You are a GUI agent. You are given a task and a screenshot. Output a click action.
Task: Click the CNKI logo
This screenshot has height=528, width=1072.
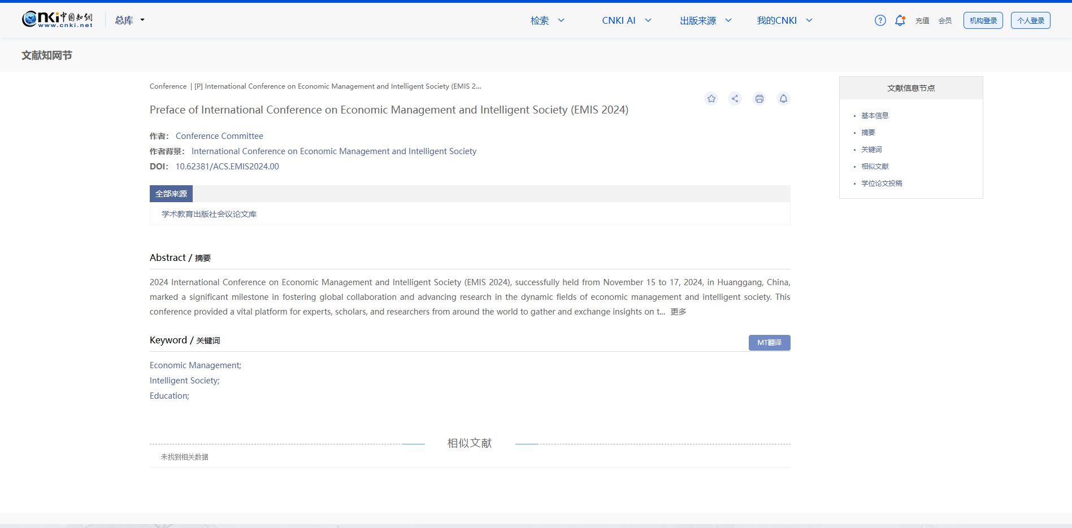point(57,20)
